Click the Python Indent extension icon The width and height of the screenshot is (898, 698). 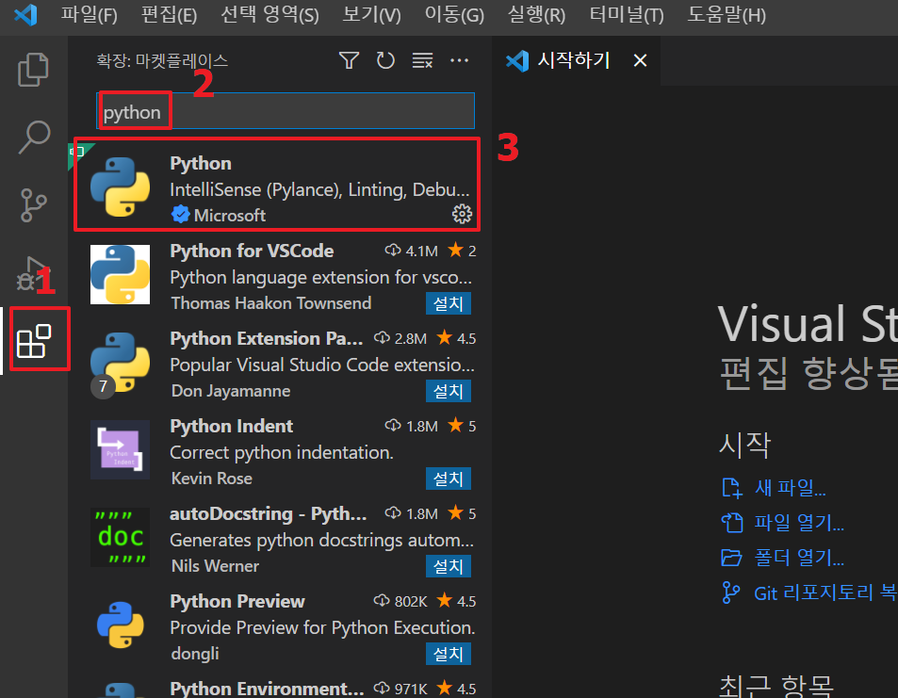click(121, 449)
